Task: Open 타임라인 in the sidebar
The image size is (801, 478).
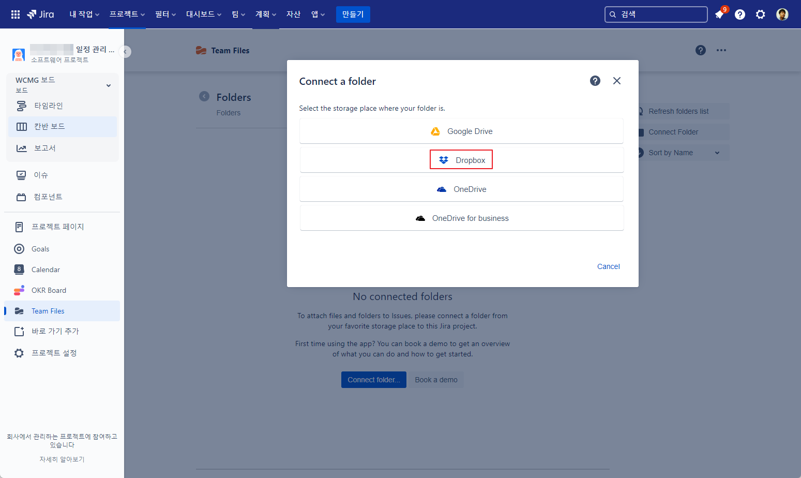Action: 63,106
